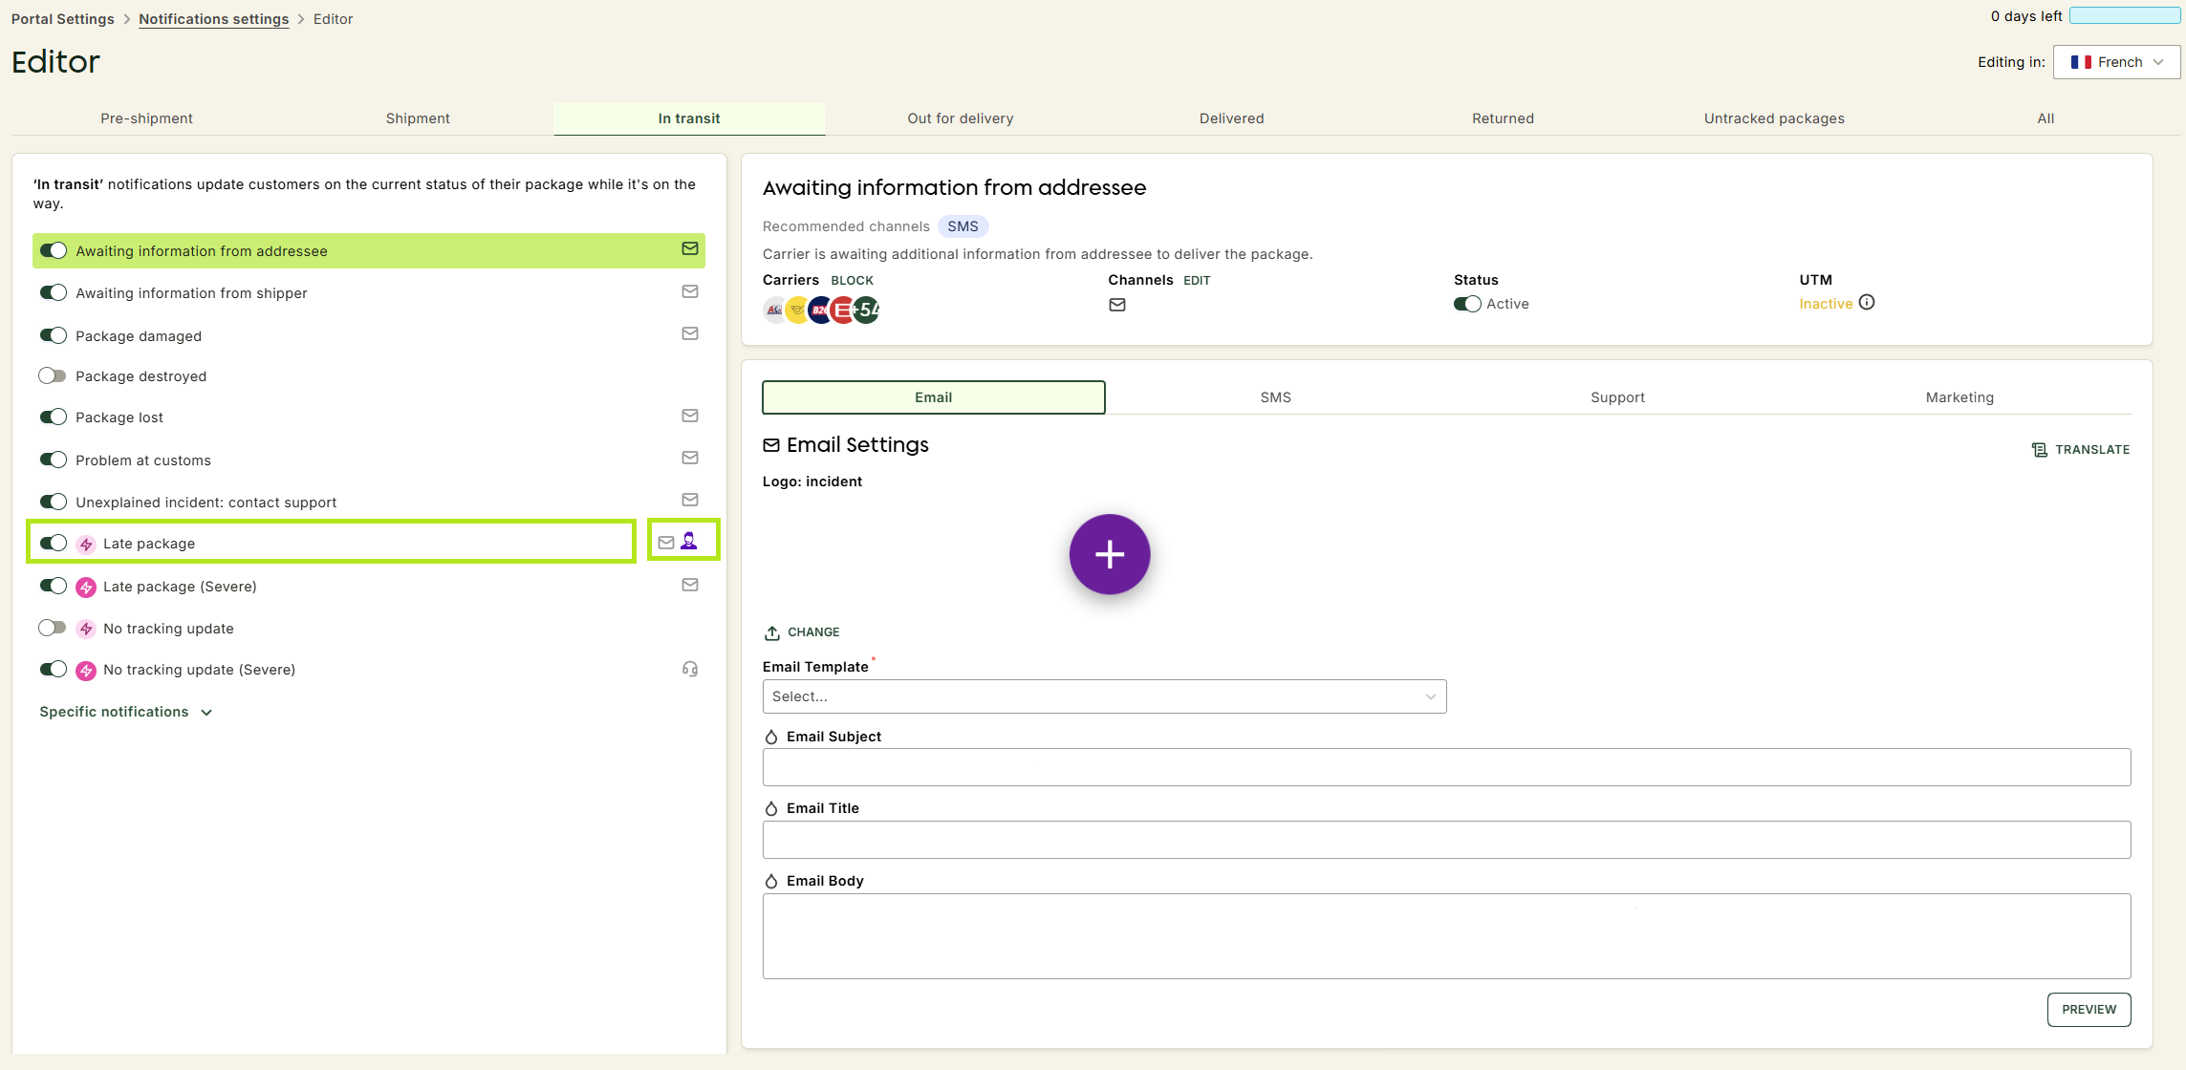Click email icon on Late package row
Image resolution: width=2186 pixels, height=1070 pixels.
point(666,543)
